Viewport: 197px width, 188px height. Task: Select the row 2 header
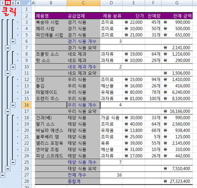click(x=27, y=16)
